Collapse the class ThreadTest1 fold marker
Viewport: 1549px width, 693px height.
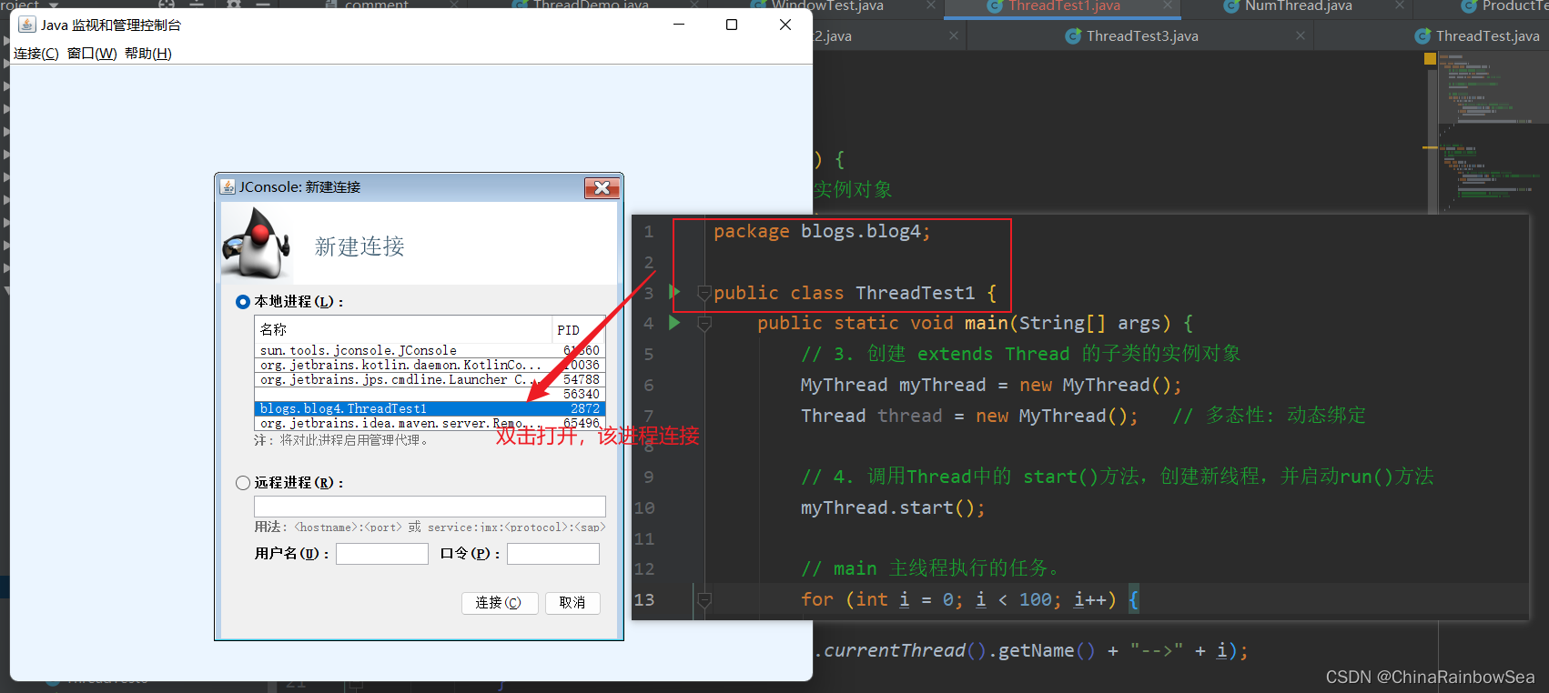(x=704, y=293)
